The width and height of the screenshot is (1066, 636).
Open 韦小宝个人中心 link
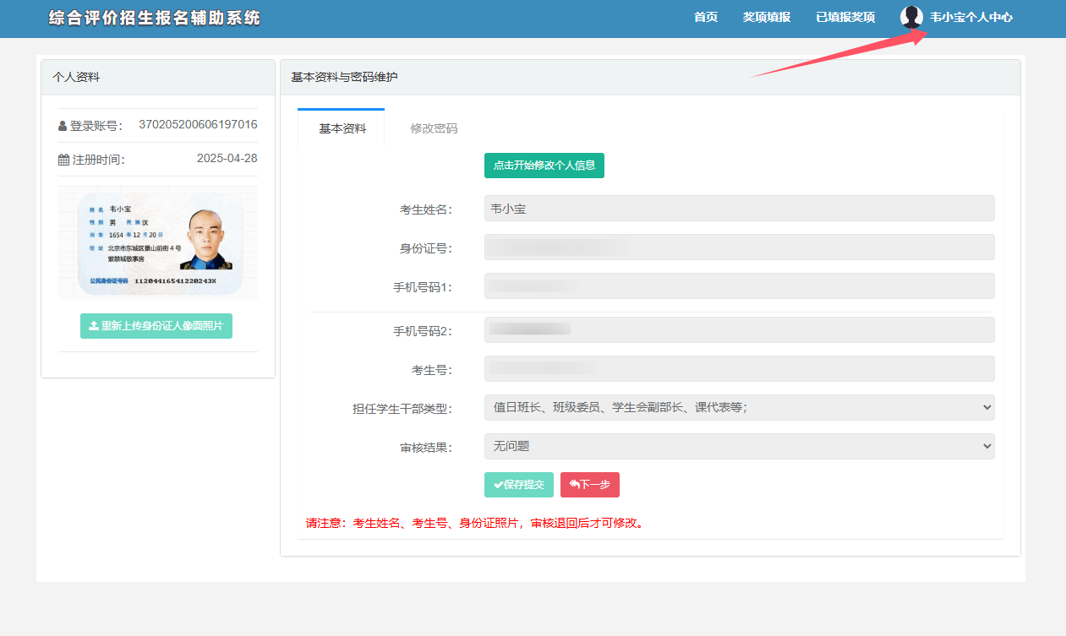click(x=970, y=17)
